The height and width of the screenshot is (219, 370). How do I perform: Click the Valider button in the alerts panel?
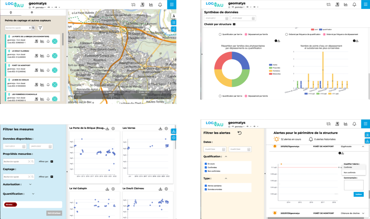pyautogui.click(x=358, y=194)
